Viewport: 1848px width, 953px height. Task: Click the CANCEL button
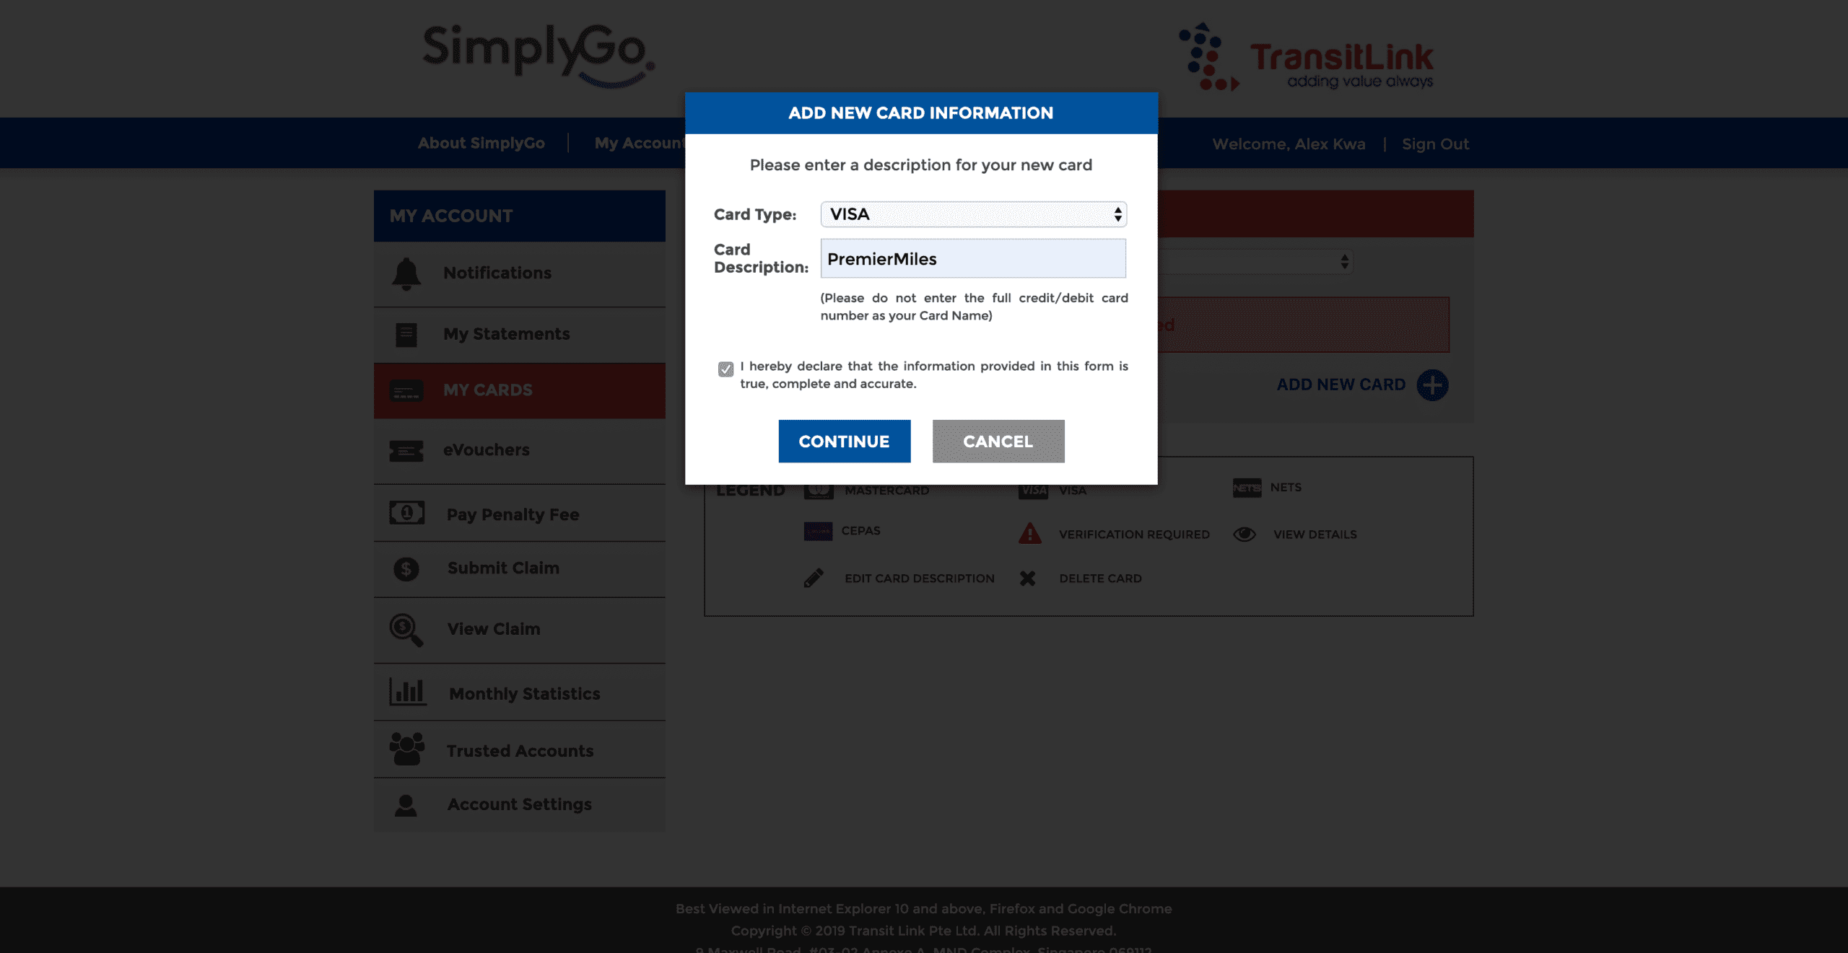point(998,440)
